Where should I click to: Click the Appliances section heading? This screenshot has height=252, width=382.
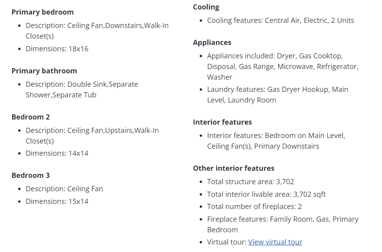coord(212,43)
